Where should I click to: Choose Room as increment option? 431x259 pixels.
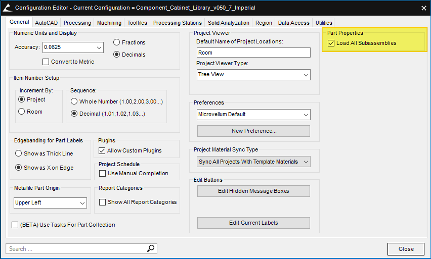tap(22, 112)
